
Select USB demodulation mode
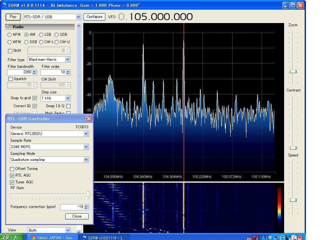[x=57, y=35]
